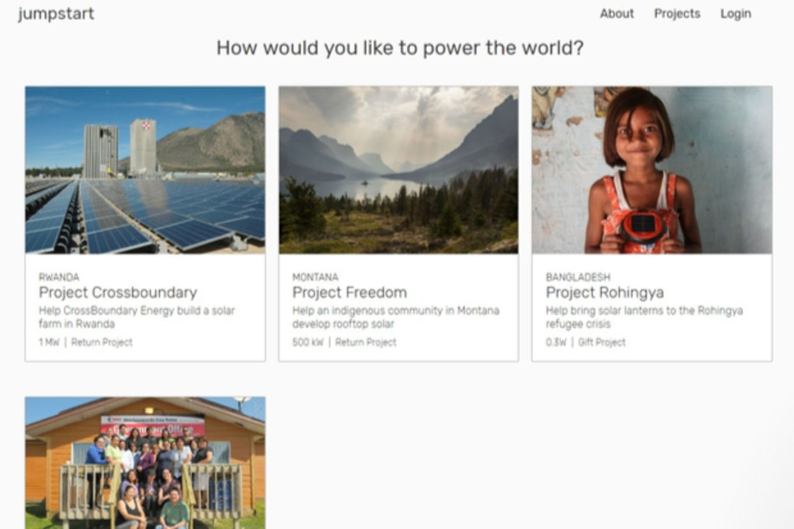Screen dimensions: 794x529
Task: Go to the Projects menu item
Action: point(677,13)
